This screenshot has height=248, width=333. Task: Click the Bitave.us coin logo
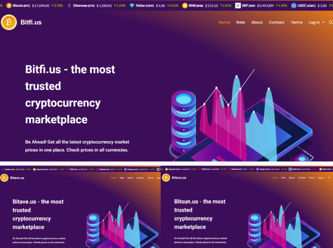[4, 178]
